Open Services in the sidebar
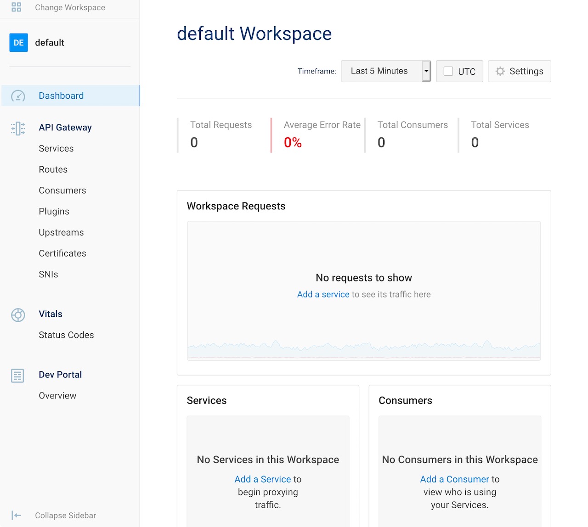The height and width of the screenshot is (527, 588). point(56,149)
